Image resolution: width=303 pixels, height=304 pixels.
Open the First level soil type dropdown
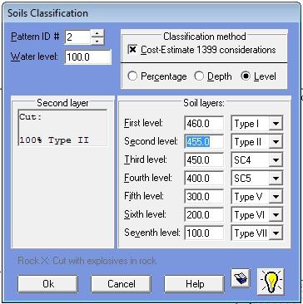tap(276, 124)
